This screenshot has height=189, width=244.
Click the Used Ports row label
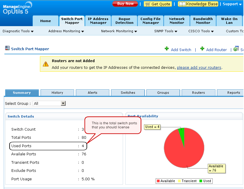pos(21,146)
